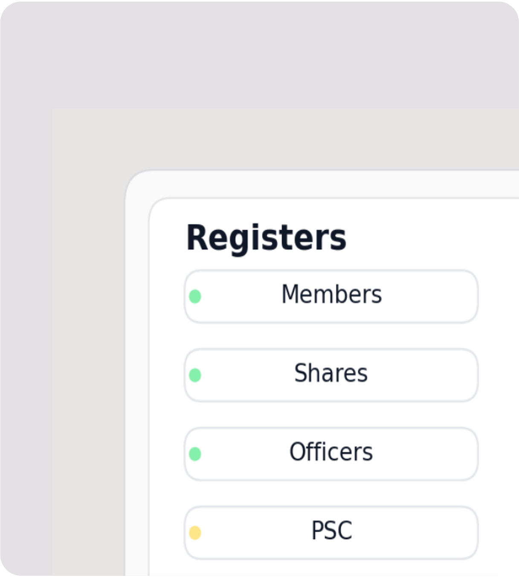
Task: Select the PSC pending-status indicator icon
Action: click(x=196, y=531)
